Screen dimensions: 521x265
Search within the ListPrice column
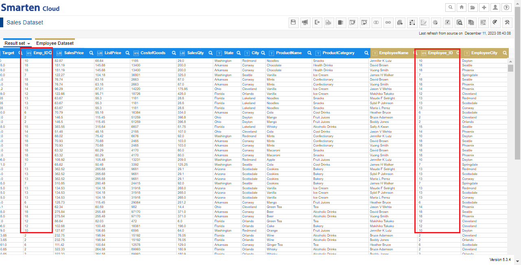click(x=127, y=53)
